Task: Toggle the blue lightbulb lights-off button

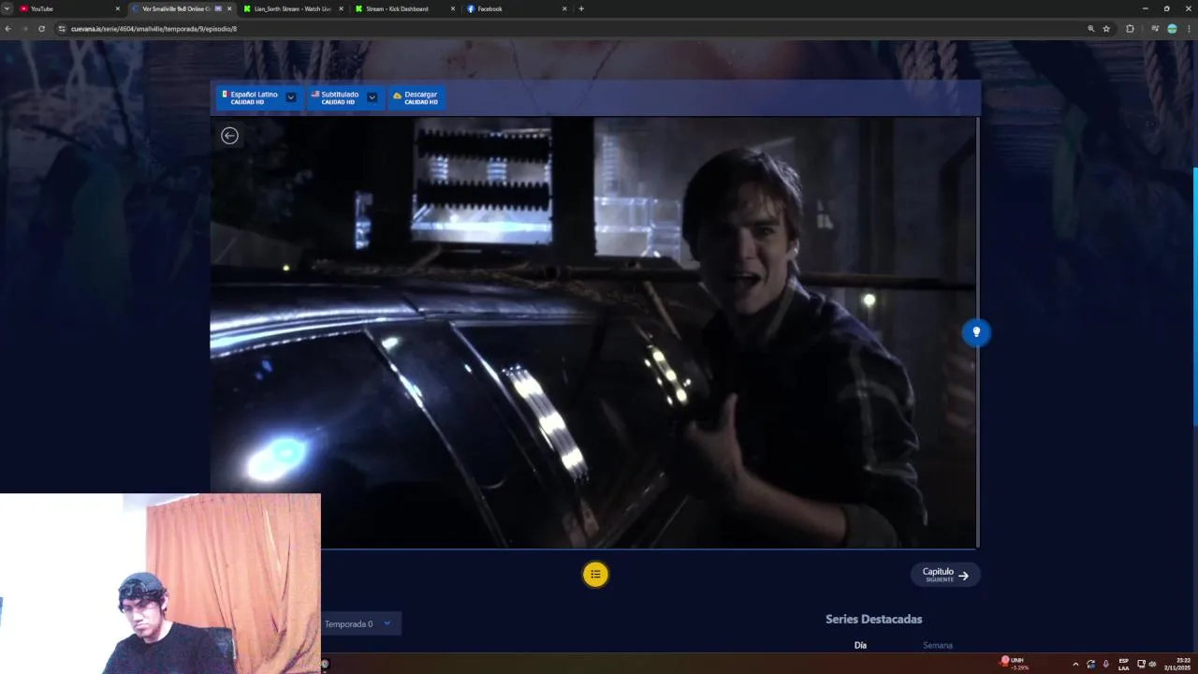Action: [976, 332]
